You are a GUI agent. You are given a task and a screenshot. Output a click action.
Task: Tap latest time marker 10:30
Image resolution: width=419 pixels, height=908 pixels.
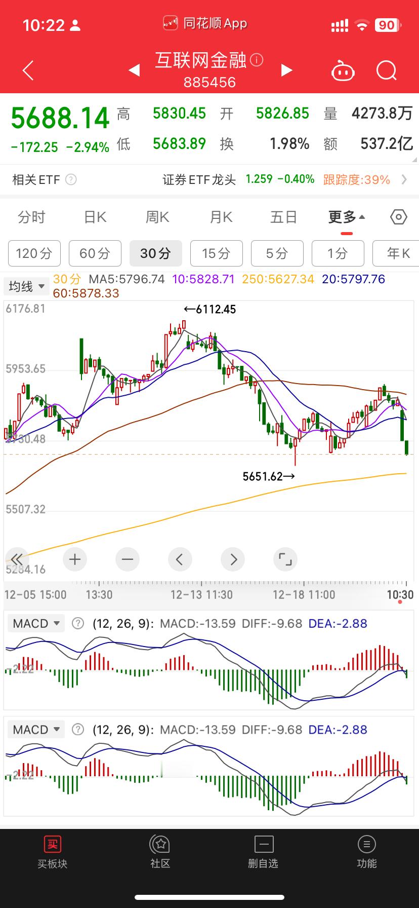click(x=400, y=594)
